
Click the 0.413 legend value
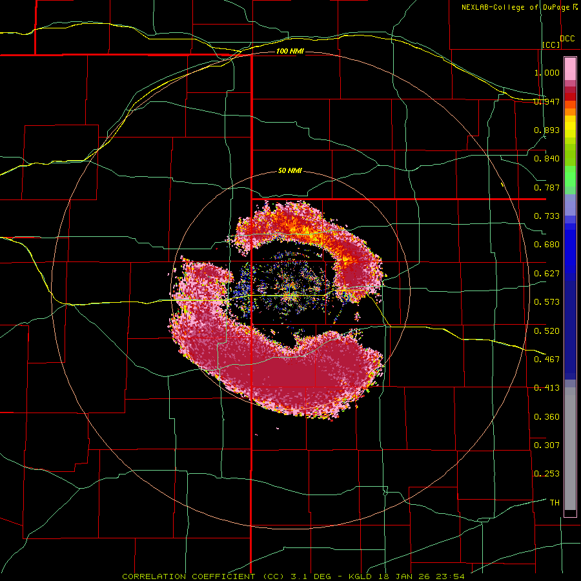547,388
